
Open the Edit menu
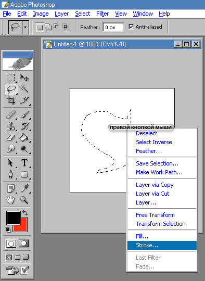click(22, 14)
